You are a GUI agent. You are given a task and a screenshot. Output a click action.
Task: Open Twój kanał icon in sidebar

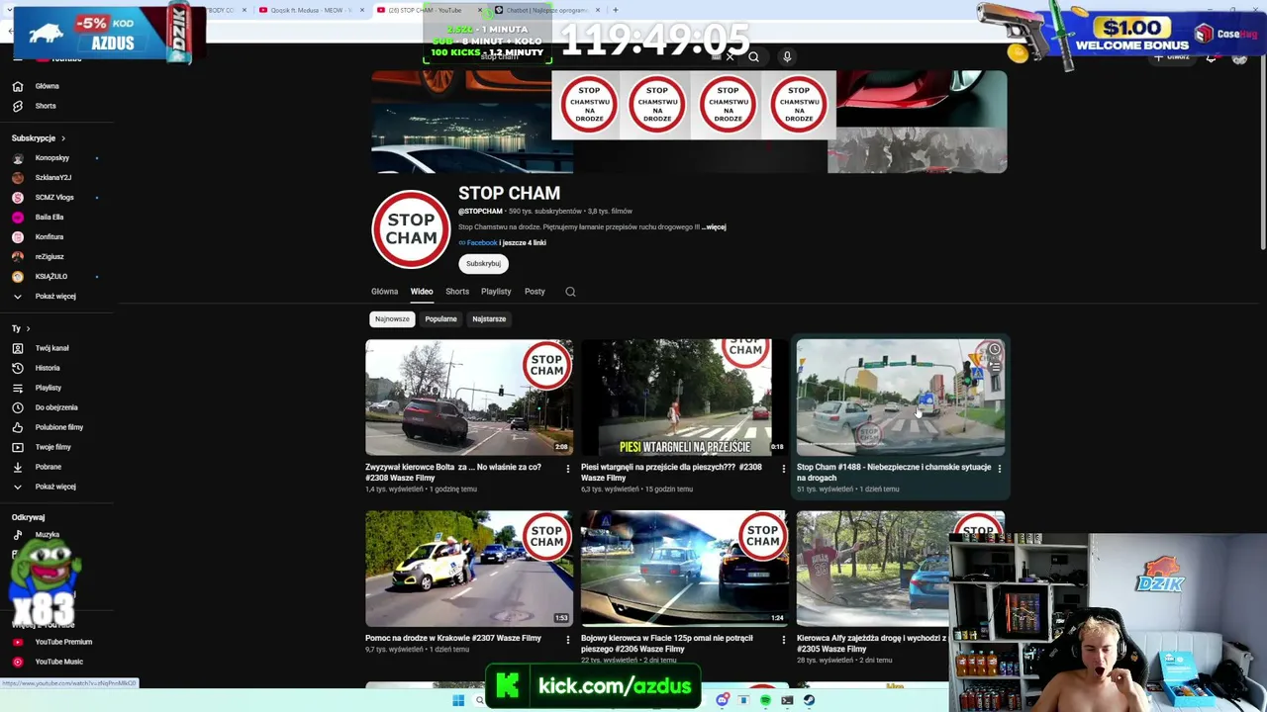[x=18, y=348]
